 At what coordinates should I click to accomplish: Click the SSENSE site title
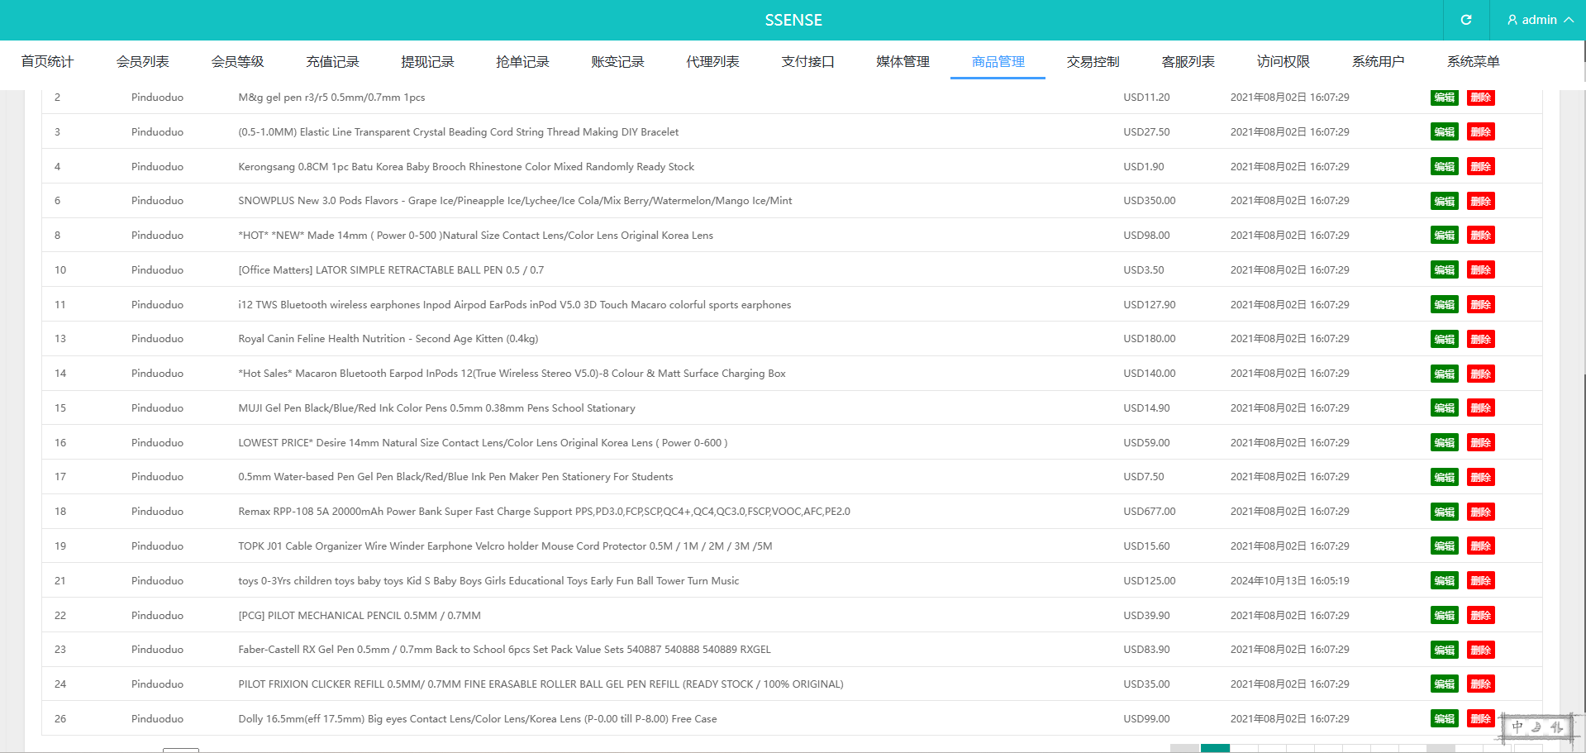(793, 20)
